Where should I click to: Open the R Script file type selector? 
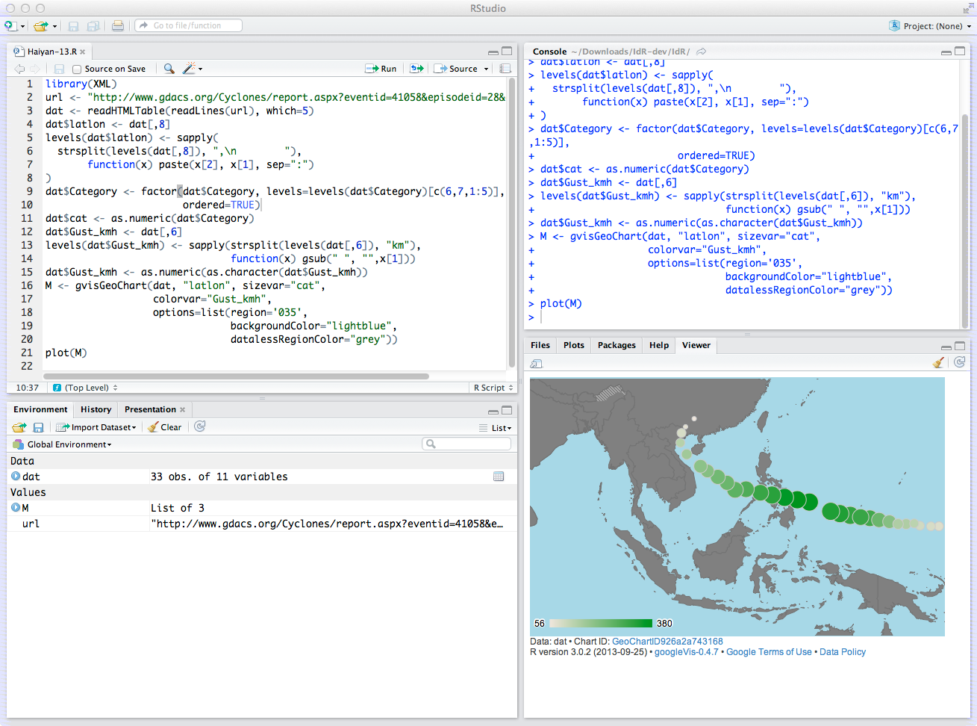pos(493,388)
